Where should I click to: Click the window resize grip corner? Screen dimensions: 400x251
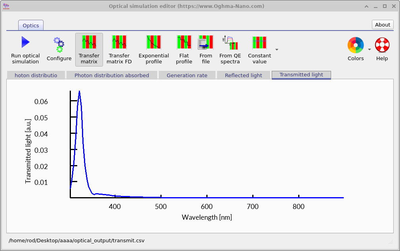point(391,242)
